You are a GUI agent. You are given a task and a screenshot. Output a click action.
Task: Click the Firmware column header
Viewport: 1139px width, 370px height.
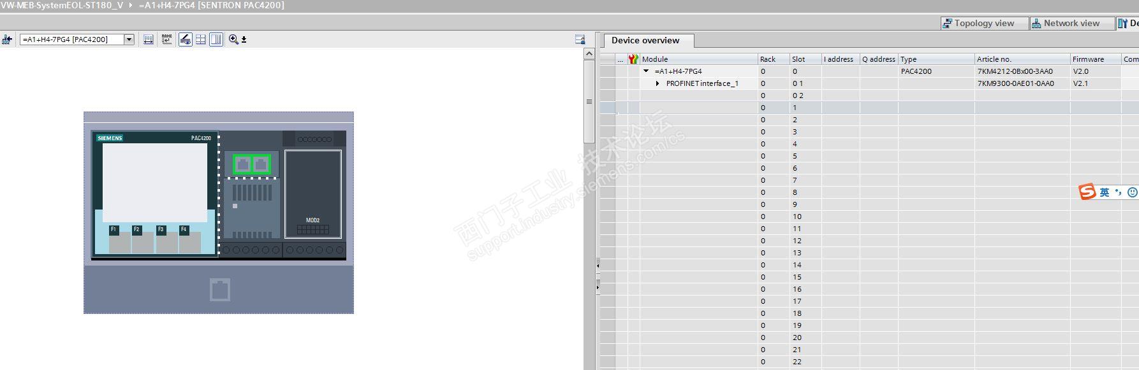[1096, 59]
